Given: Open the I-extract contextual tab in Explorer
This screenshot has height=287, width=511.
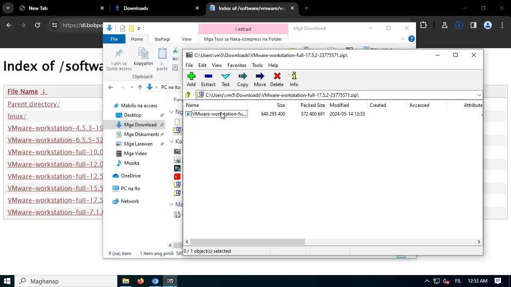Looking at the screenshot, I should pyautogui.click(x=243, y=29).
